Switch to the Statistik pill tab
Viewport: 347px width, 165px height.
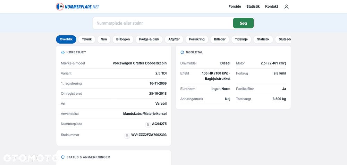[263, 40]
